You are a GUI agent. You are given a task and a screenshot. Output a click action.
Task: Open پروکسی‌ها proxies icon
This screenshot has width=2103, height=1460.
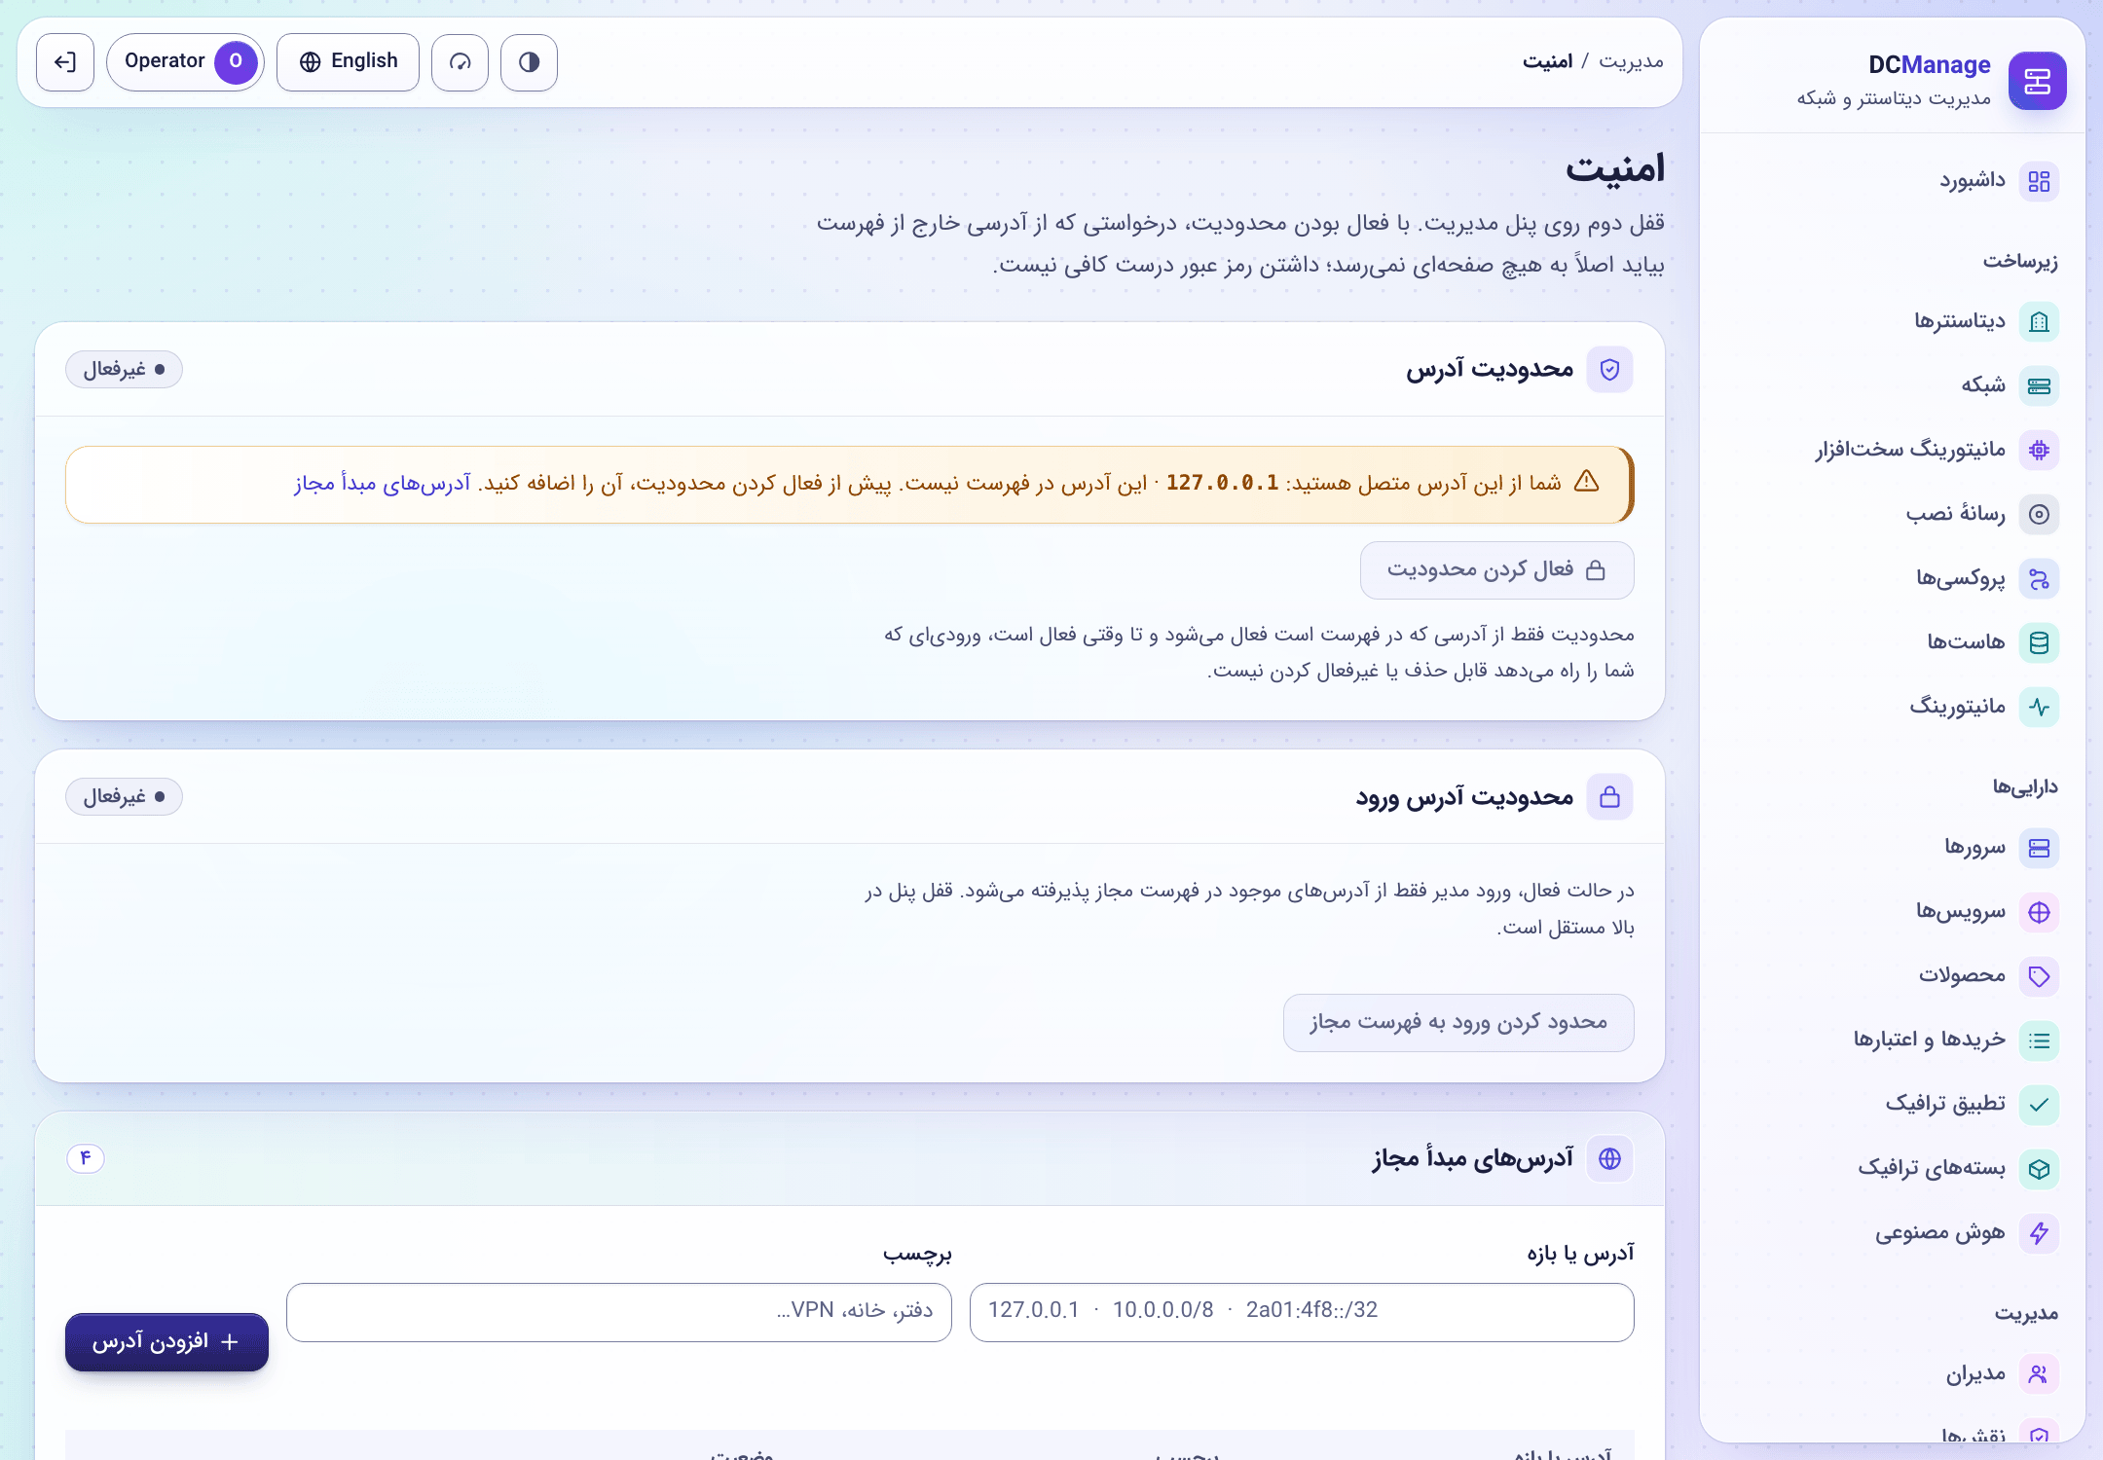tap(2039, 579)
